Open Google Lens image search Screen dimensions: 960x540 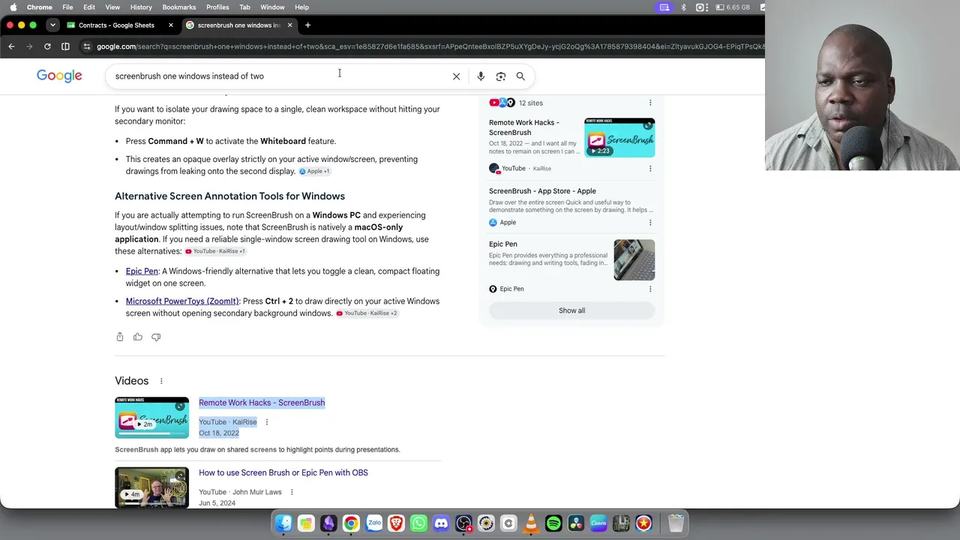click(501, 76)
